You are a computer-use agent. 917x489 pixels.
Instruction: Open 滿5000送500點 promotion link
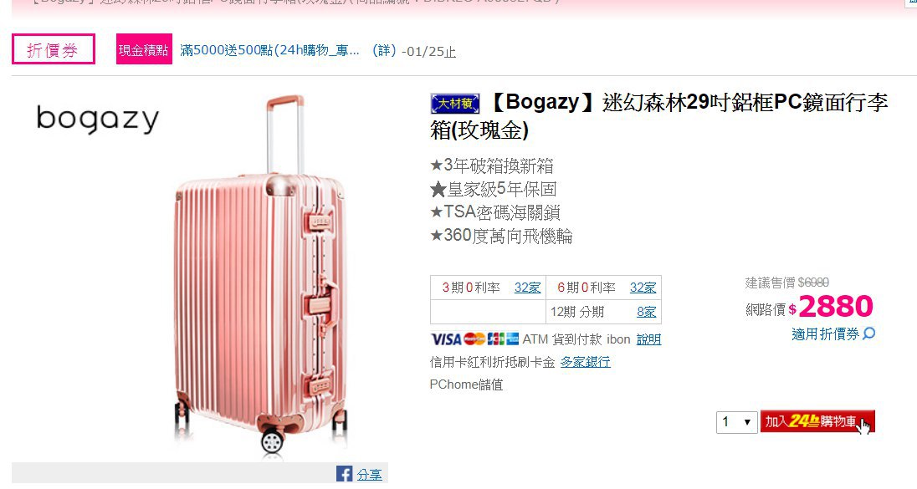tap(269, 50)
